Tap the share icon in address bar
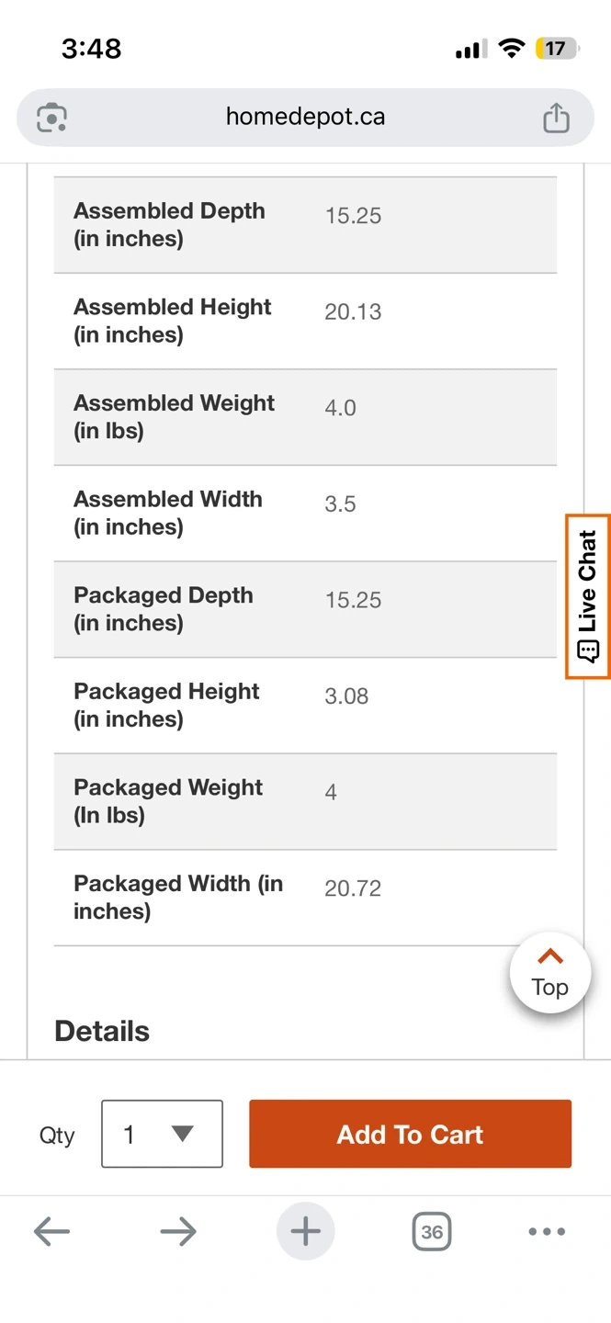The image size is (611, 1323). (556, 118)
